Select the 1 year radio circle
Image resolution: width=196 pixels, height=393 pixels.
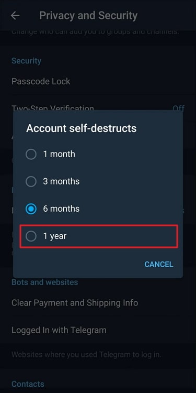click(x=31, y=236)
